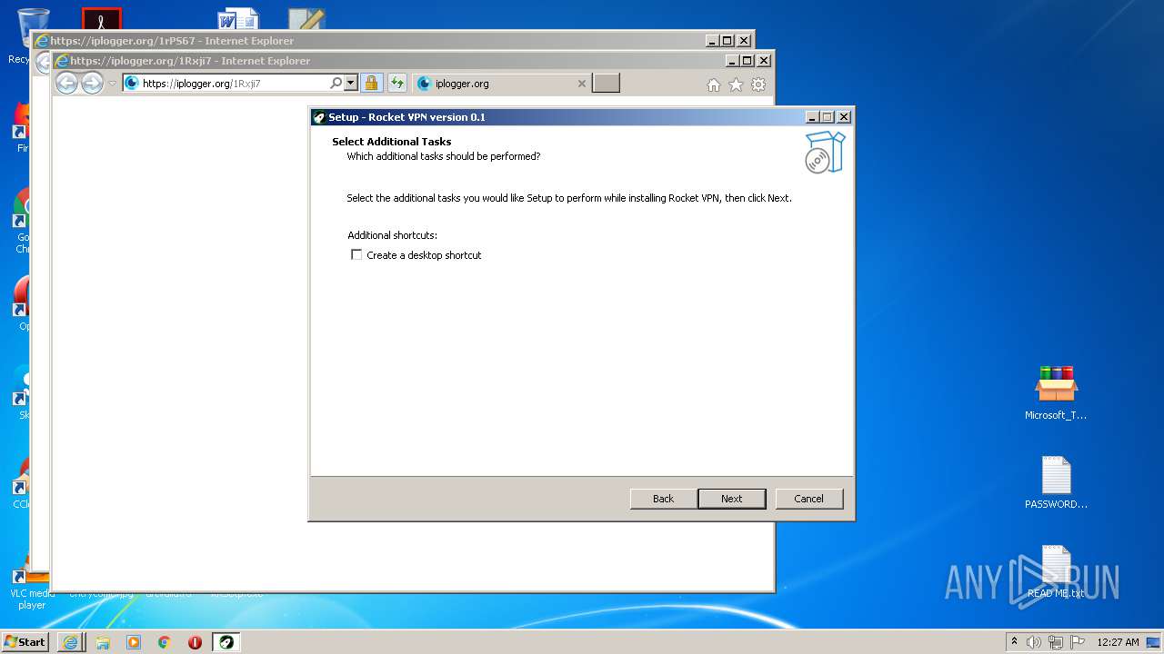Open Internet Explorer tools gear

[758, 84]
